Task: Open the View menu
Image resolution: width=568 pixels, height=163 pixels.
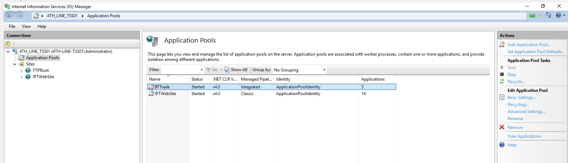Action: (26, 26)
